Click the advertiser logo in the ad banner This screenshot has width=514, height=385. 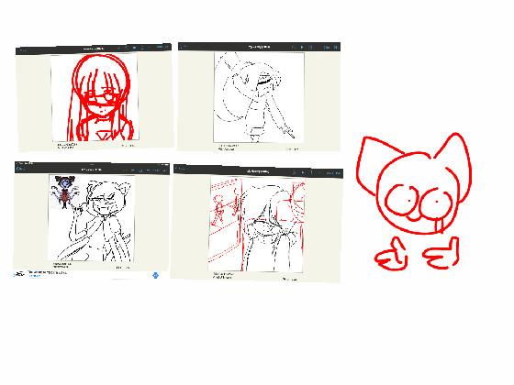[19, 274]
